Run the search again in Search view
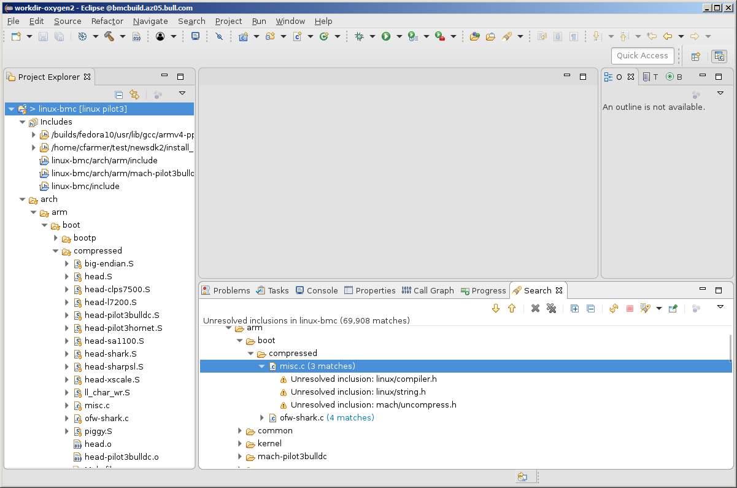 click(x=614, y=308)
